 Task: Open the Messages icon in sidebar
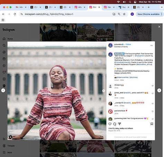(4, 66)
